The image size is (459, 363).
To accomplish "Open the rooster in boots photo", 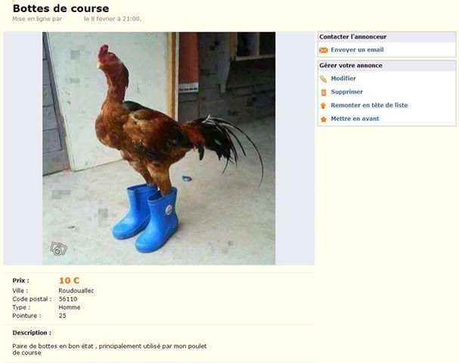I will click(159, 148).
